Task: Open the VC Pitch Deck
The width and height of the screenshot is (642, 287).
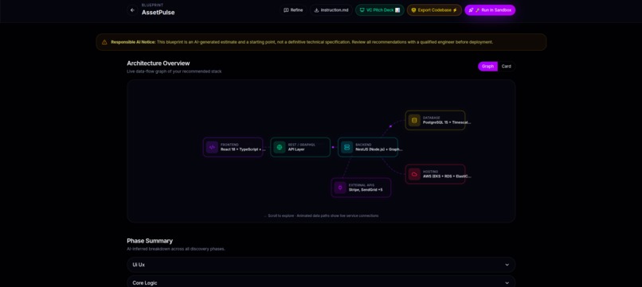Action: tap(380, 10)
